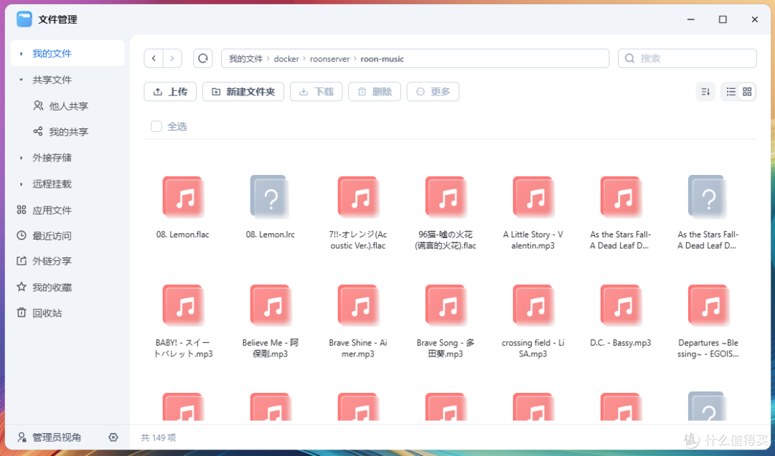
Task: Click the 上传 upload button
Action: point(170,91)
